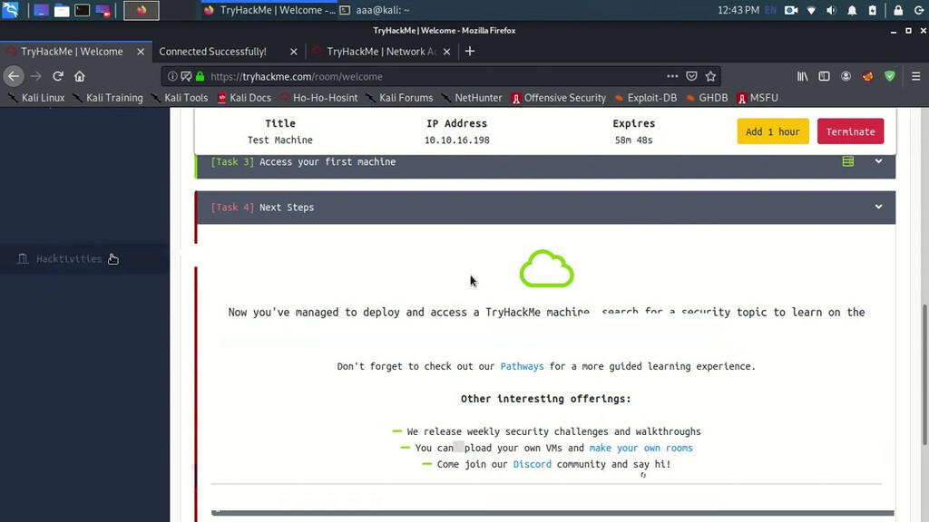Launch the terminal from the taskbar
Viewport: 929px width, 522px height.
82,9
